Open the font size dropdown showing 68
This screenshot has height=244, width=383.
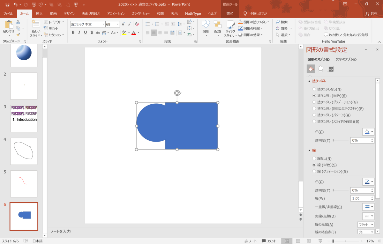pos(118,25)
